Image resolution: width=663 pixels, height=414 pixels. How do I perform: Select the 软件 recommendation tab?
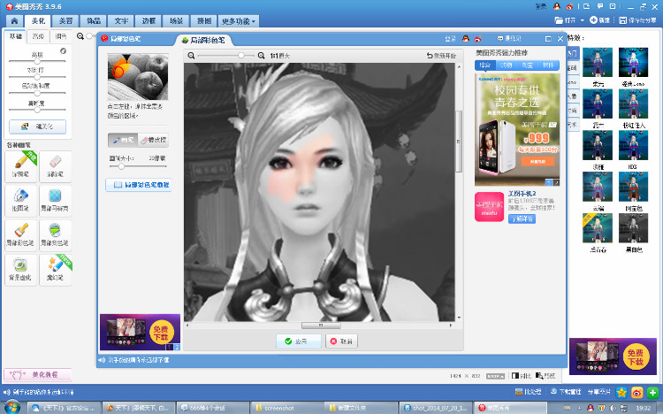tap(548, 65)
